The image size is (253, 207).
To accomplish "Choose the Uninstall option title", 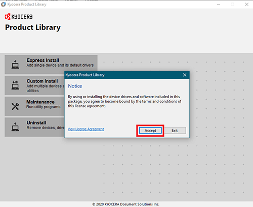I will 36,122.
